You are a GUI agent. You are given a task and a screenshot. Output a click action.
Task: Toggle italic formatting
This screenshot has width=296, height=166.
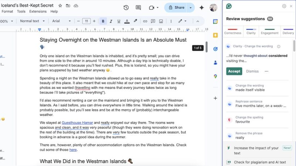coord(111,21)
